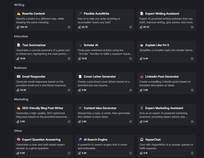The width and height of the screenshot is (204, 158).
Task: Add Scholar AI via its circled plus icon
Action: 130,59
